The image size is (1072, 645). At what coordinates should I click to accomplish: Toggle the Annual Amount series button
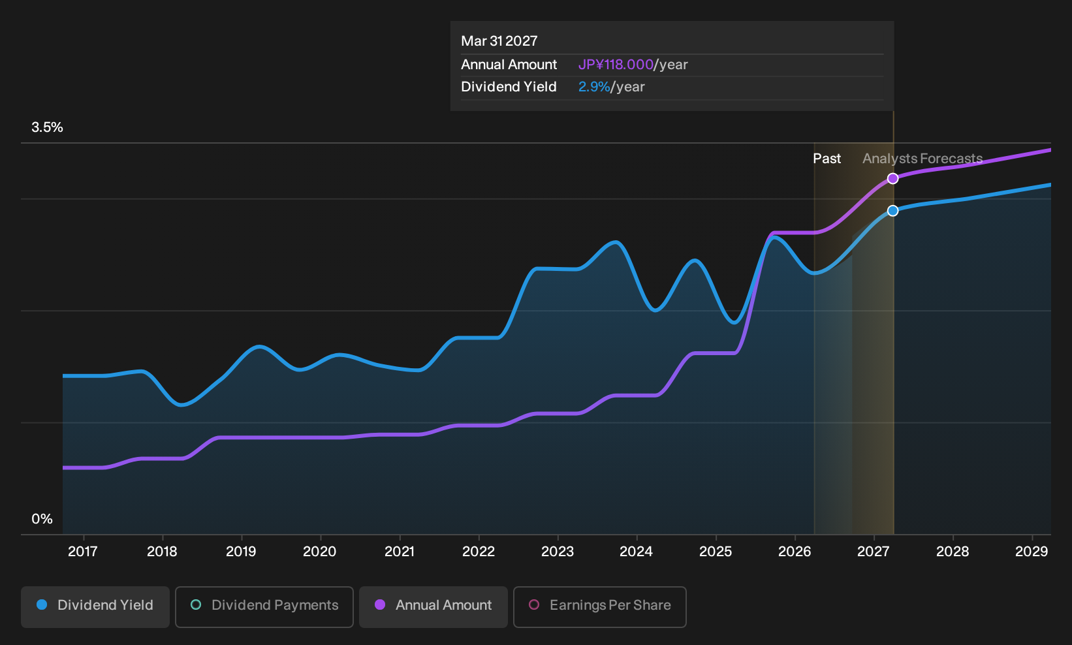434,606
